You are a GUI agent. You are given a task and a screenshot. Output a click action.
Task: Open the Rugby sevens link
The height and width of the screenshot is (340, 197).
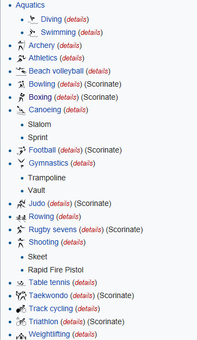(x=53, y=229)
